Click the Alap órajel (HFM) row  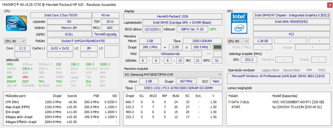[61, 107]
